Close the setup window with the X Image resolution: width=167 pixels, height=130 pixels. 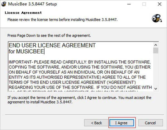click(159, 4)
